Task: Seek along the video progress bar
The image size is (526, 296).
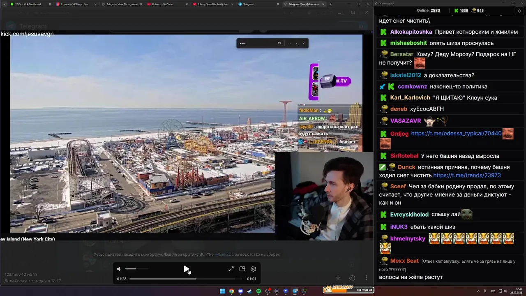Action: coord(186,279)
